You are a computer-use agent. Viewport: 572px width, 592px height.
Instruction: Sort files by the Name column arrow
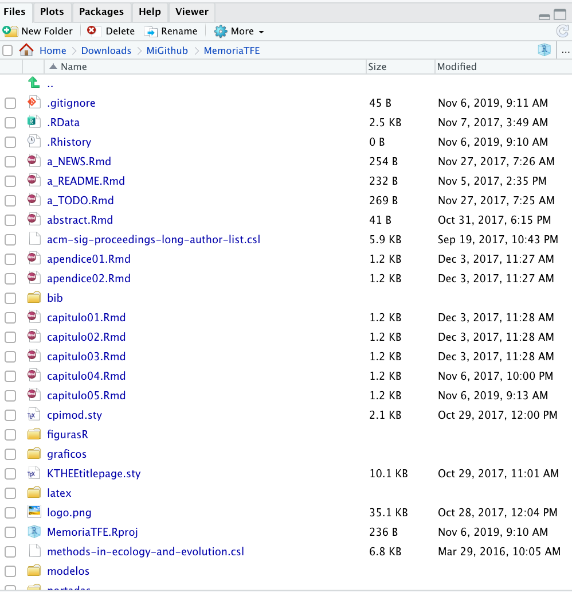pos(53,67)
